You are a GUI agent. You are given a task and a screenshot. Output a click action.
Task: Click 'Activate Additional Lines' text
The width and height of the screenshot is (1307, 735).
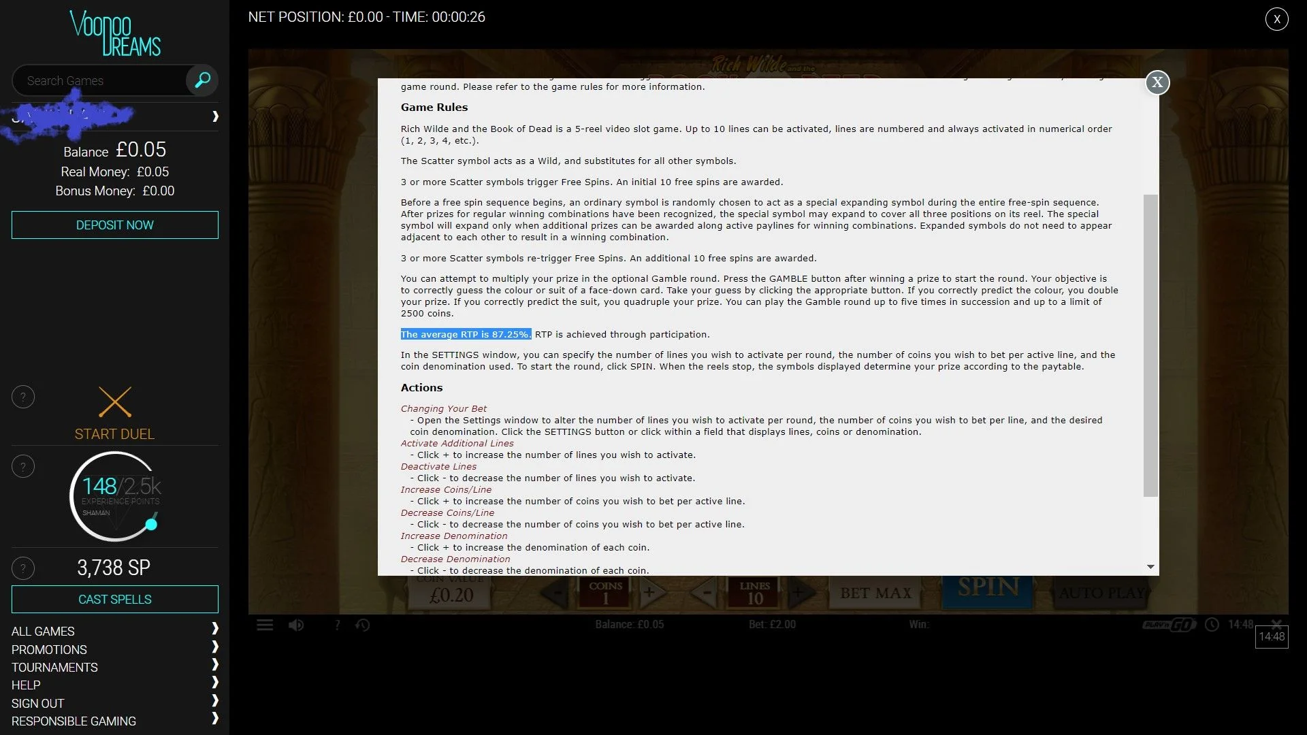(457, 444)
